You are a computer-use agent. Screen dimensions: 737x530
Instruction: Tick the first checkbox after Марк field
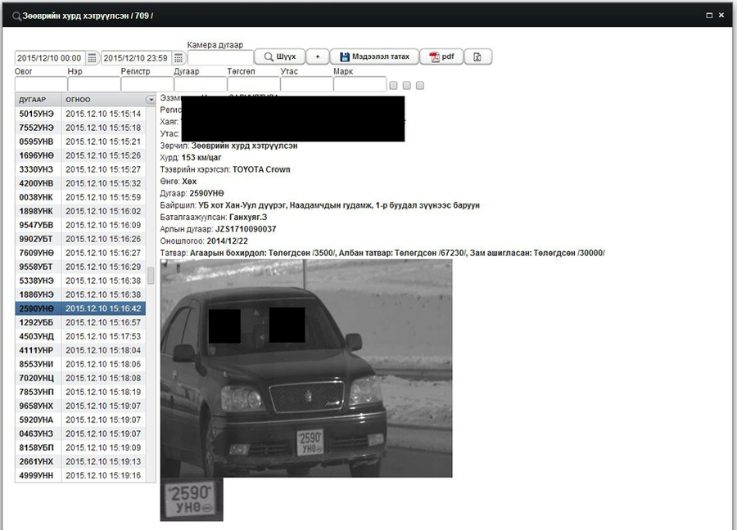click(x=394, y=85)
